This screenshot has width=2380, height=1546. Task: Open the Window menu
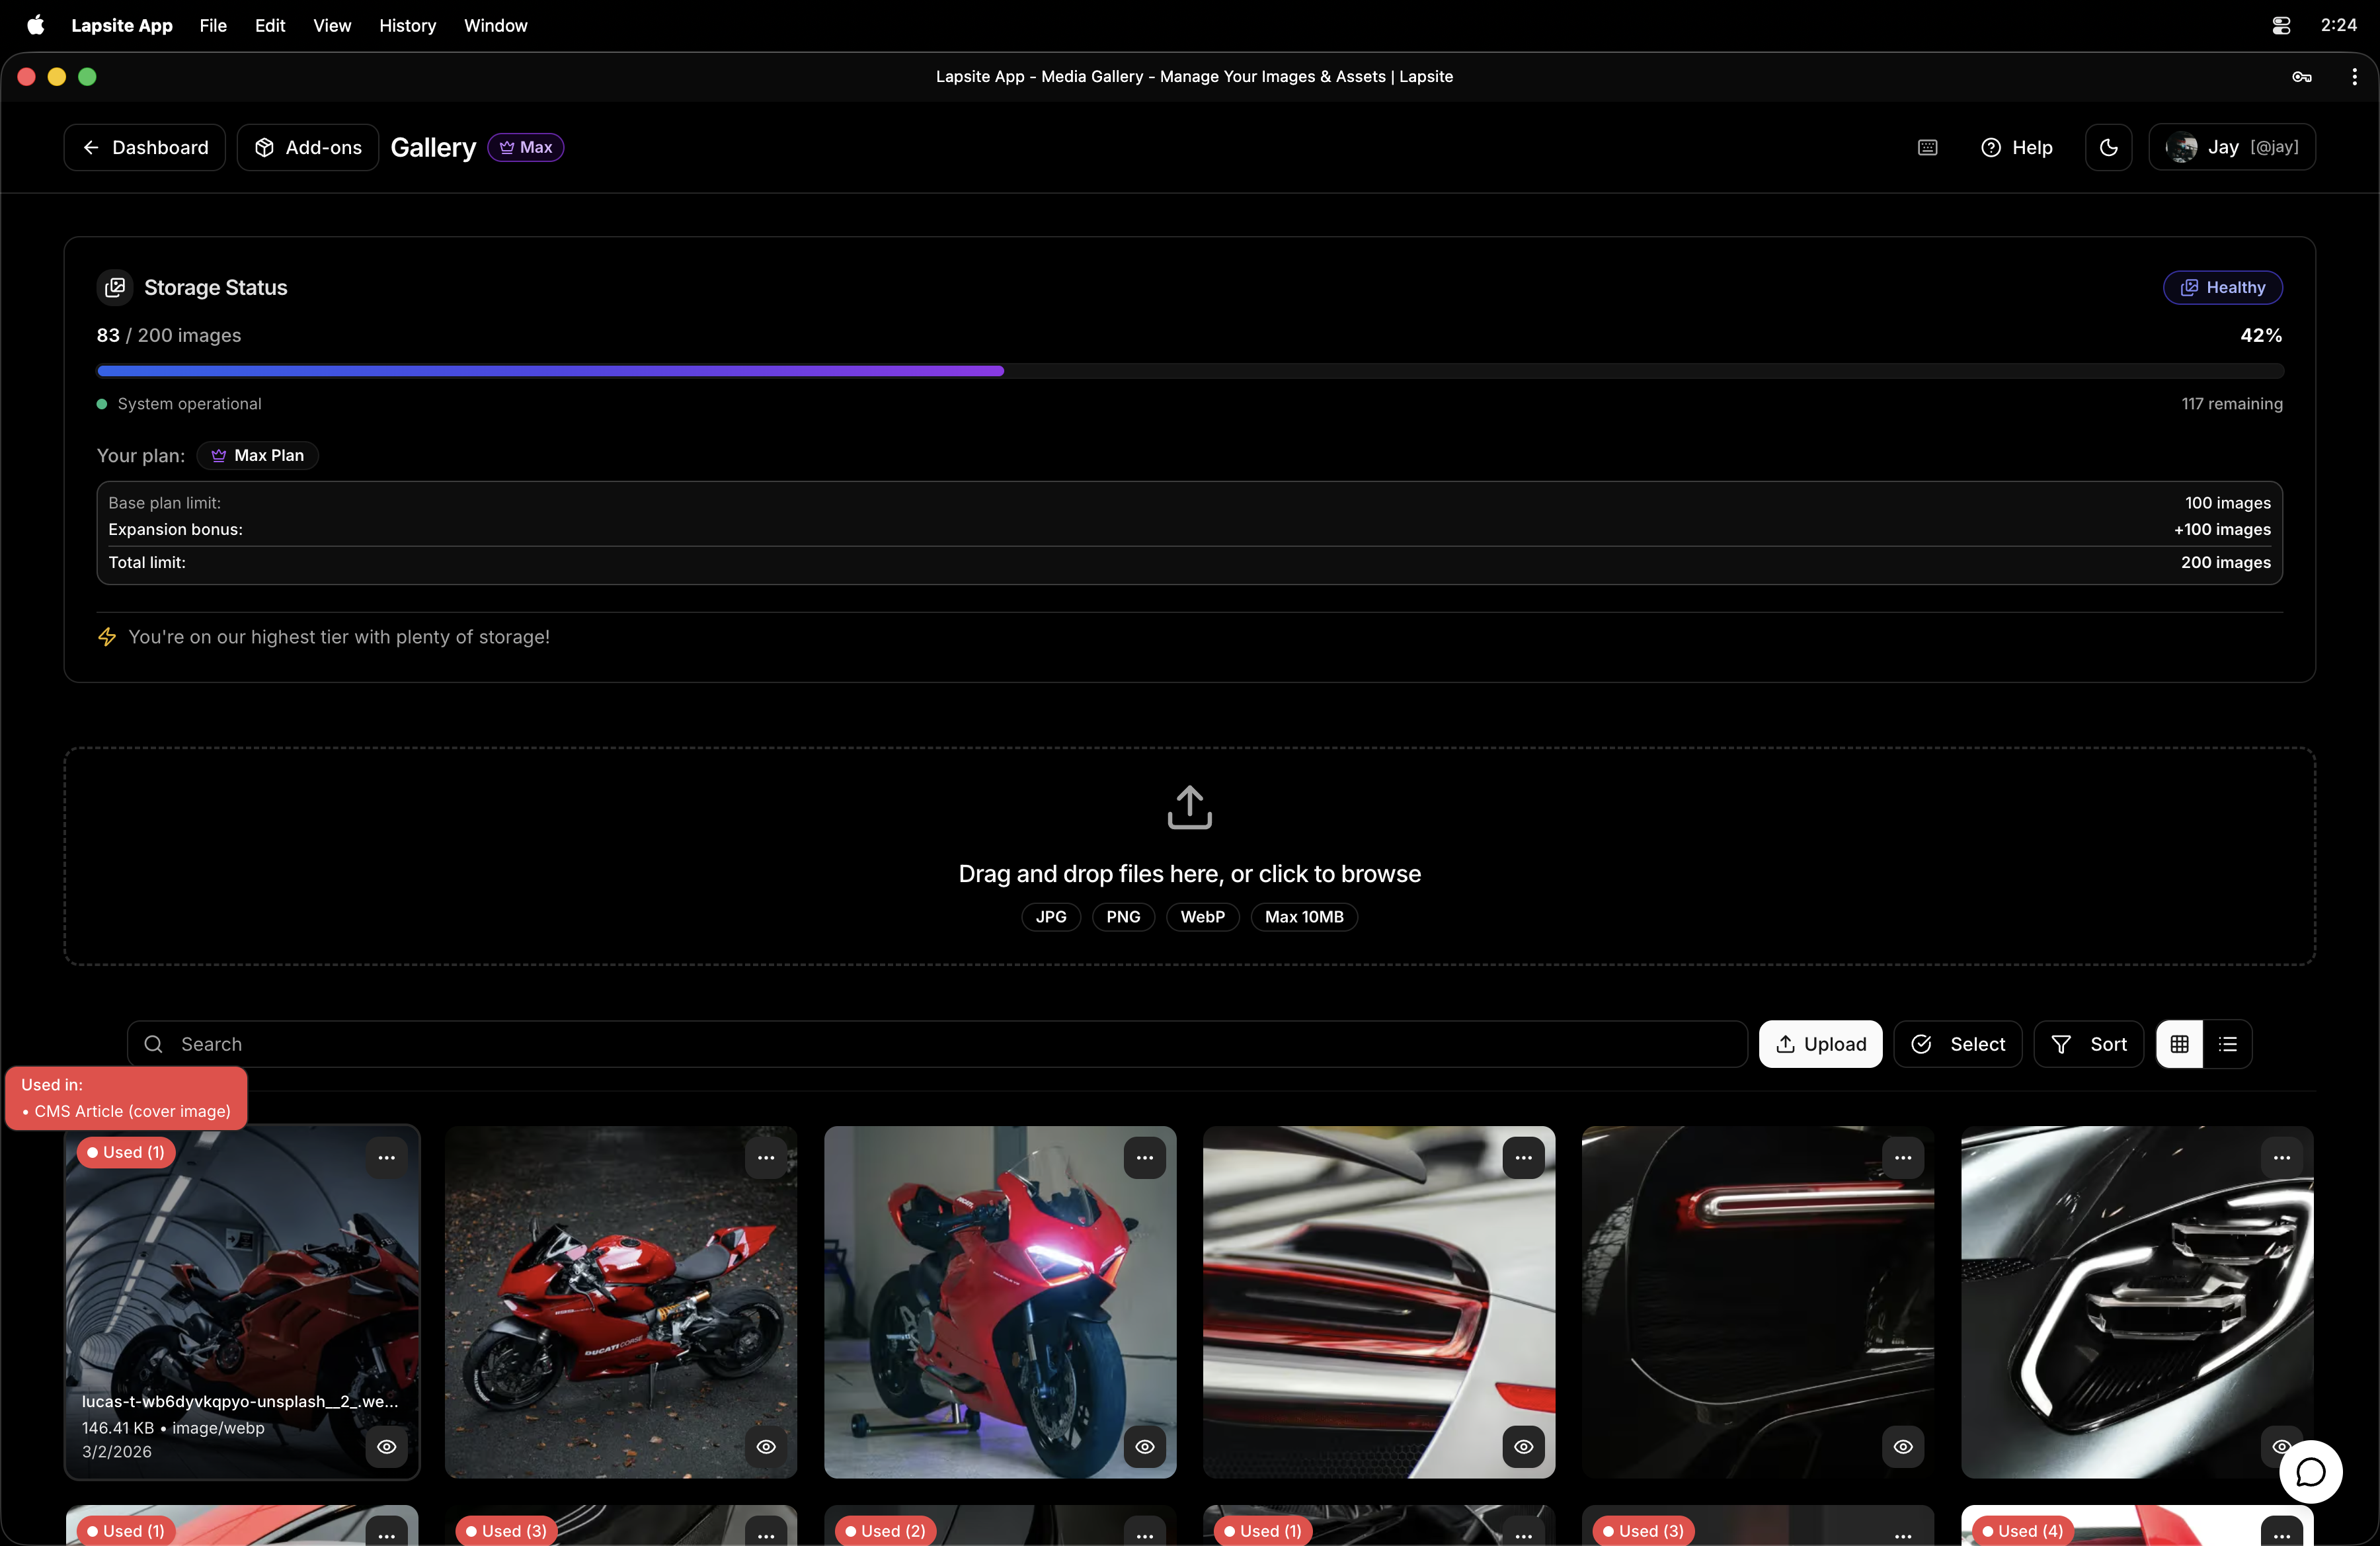coord(495,25)
